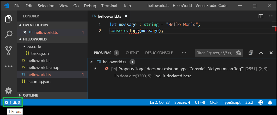
Task: Open the Search view icon
Action: click(8, 34)
